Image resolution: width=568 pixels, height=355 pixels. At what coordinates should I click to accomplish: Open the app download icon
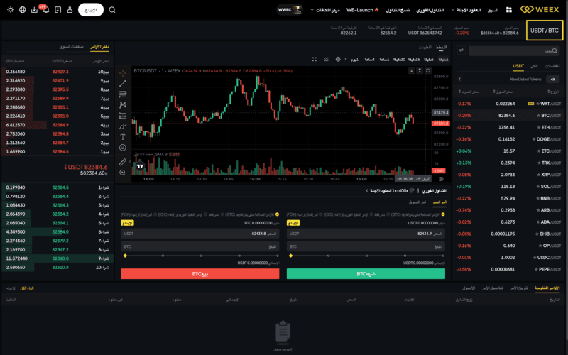tap(34, 10)
